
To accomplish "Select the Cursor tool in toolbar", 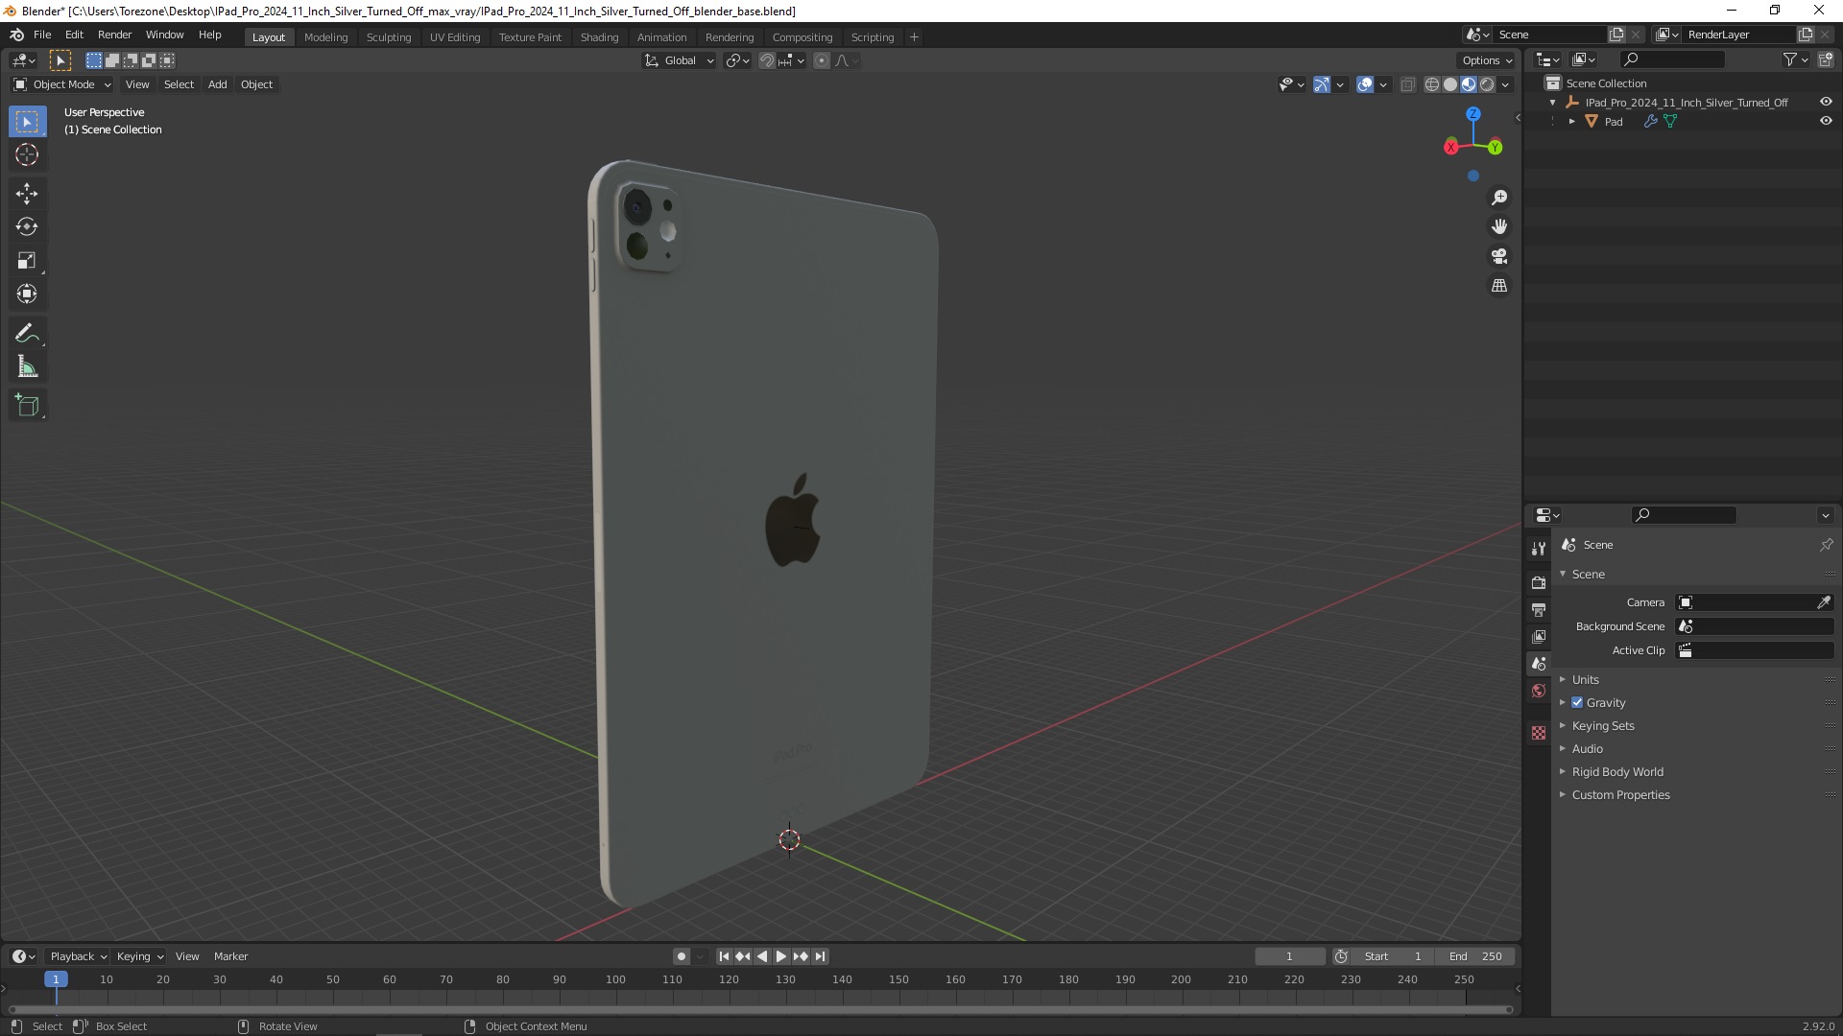I will coord(27,154).
